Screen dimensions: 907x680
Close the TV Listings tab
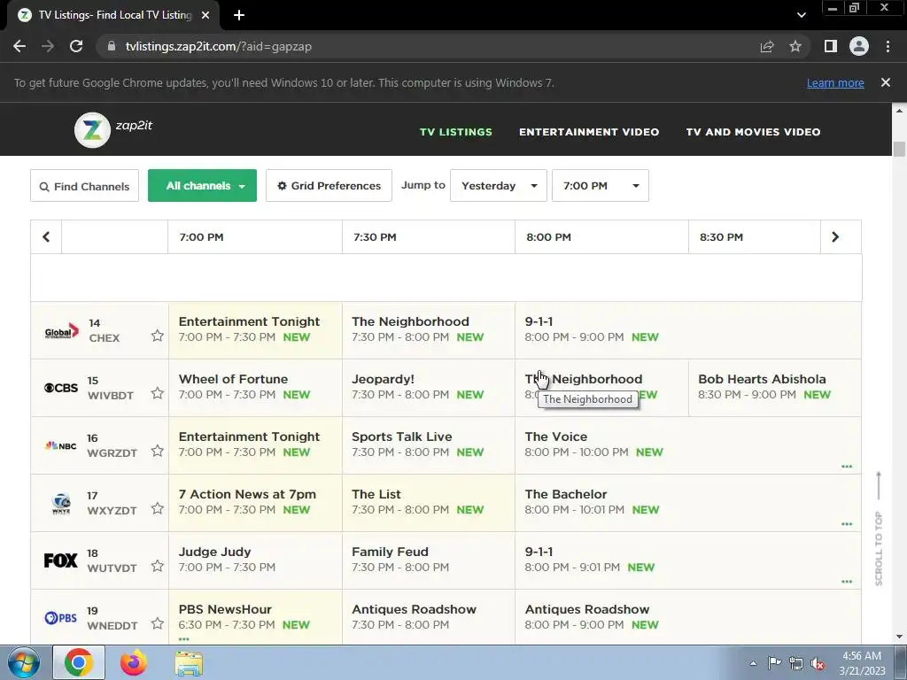tap(205, 15)
